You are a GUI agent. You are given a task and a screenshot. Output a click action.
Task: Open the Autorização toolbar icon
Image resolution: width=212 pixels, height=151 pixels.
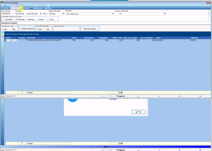tap(38, 7)
